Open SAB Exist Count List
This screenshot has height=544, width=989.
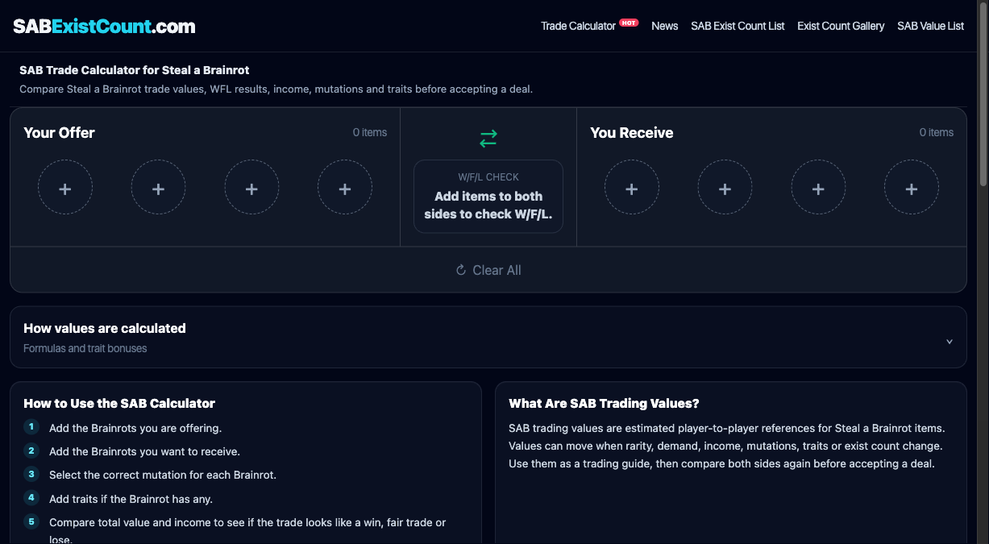(x=738, y=26)
